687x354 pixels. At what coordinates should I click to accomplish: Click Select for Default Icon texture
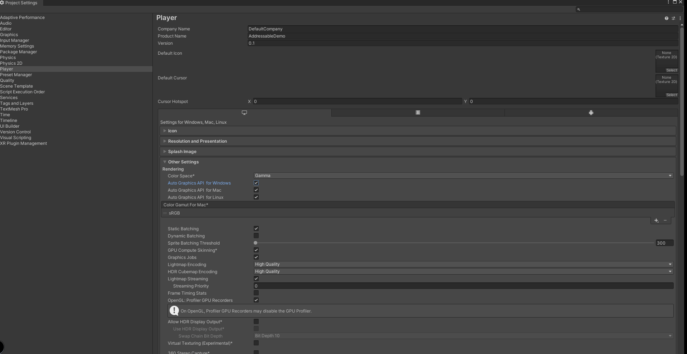pos(672,70)
